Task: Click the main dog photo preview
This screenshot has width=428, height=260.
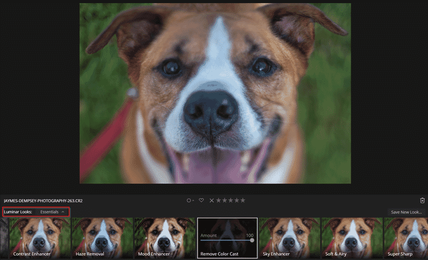Action: click(x=215, y=93)
